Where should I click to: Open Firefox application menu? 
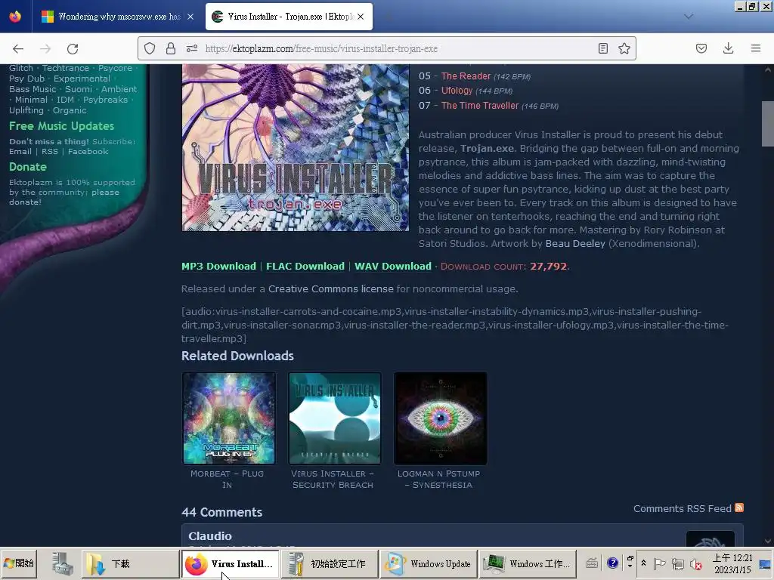coord(756,48)
